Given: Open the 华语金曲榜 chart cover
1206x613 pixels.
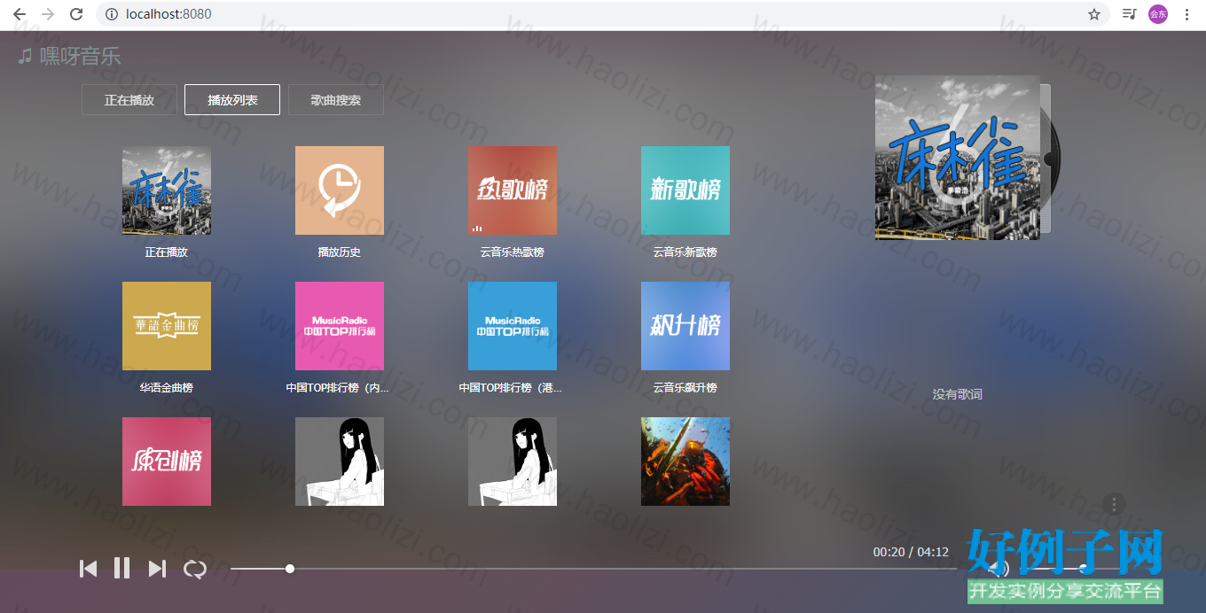Looking at the screenshot, I should (167, 326).
